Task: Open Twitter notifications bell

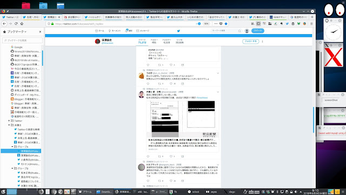Action: (129, 31)
